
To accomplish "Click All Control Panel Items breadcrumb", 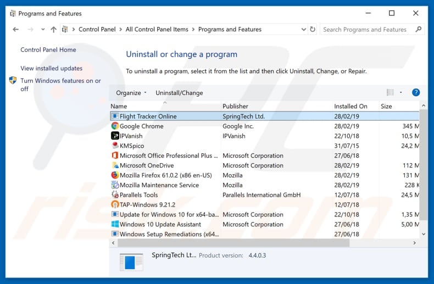I will (x=157, y=29).
